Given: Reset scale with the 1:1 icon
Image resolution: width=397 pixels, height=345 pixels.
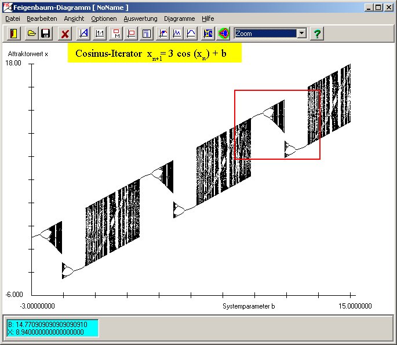Looking at the screenshot, I should 100,34.
